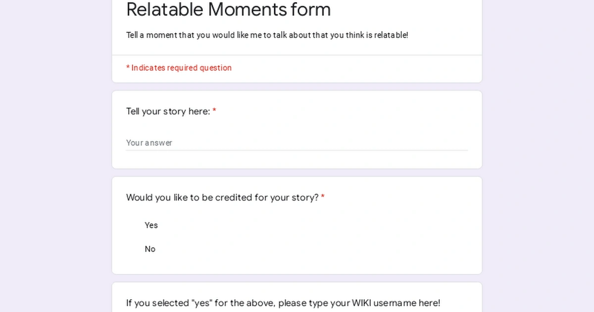Image resolution: width=594 pixels, height=312 pixels.
Task: Click the red asterisk after "Tell your story here:"
Action: (214, 111)
